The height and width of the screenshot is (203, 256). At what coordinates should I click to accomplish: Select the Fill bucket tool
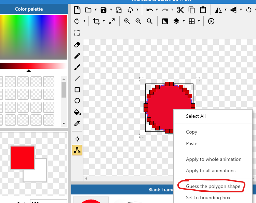click(77, 112)
